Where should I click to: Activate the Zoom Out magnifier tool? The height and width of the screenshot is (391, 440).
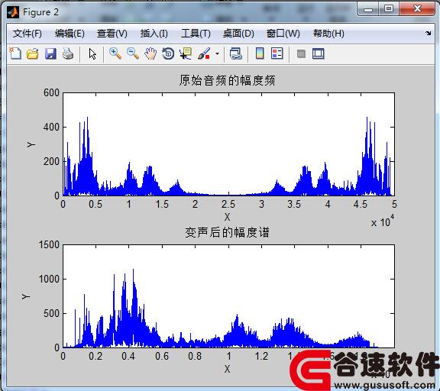[x=133, y=53]
